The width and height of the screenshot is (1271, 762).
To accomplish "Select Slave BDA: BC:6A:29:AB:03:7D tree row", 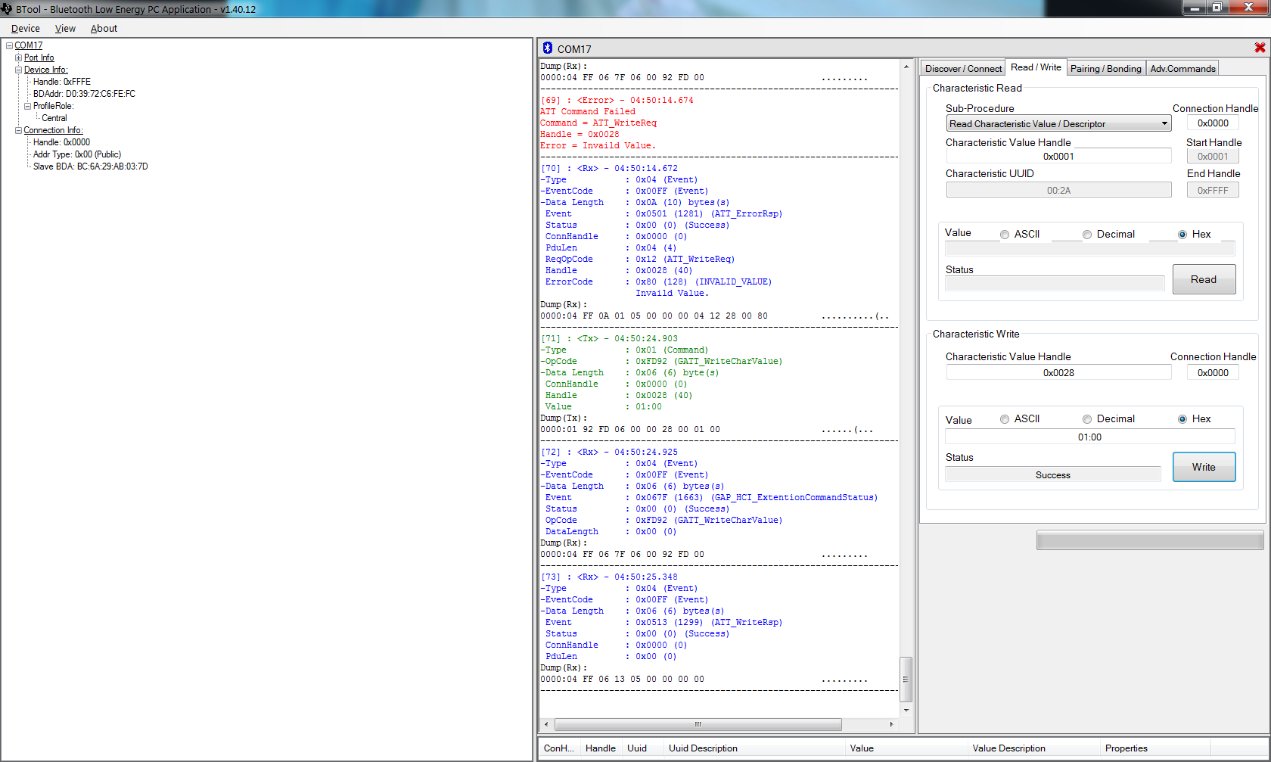I will pyautogui.click(x=90, y=166).
